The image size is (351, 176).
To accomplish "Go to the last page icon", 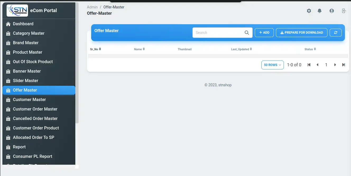I will pyautogui.click(x=343, y=65).
